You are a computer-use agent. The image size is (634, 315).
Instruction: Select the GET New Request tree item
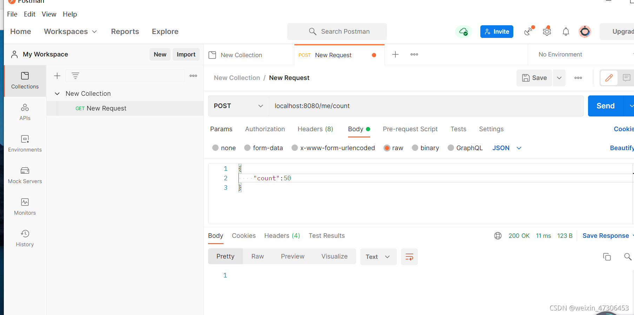[125, 108]
